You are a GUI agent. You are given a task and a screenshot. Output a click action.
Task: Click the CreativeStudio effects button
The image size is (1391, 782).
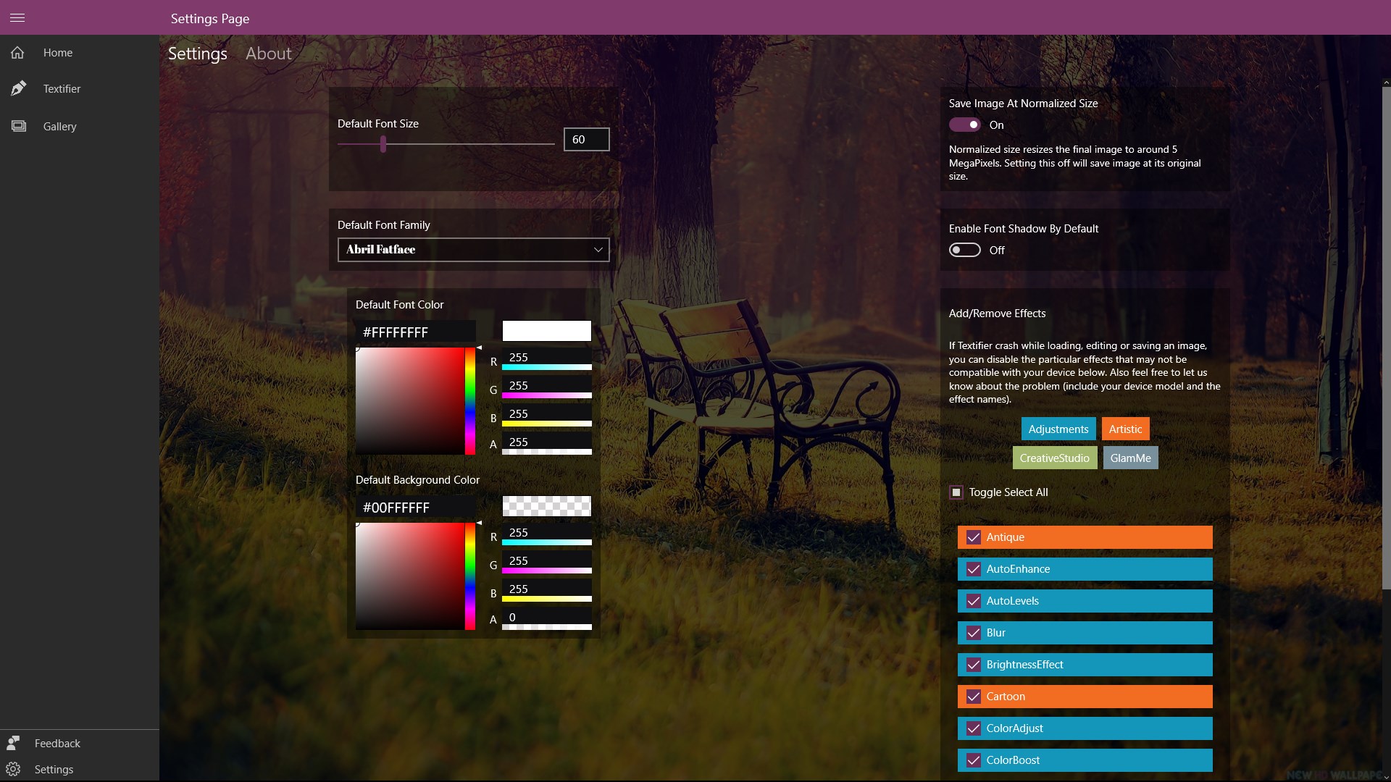1054,458
